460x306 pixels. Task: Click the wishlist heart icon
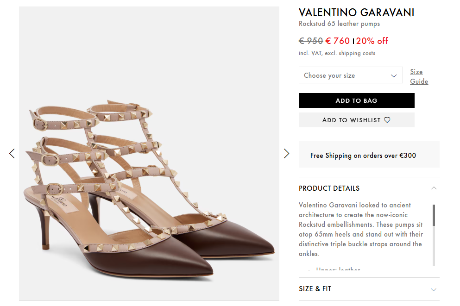click(x=387, y=120)
